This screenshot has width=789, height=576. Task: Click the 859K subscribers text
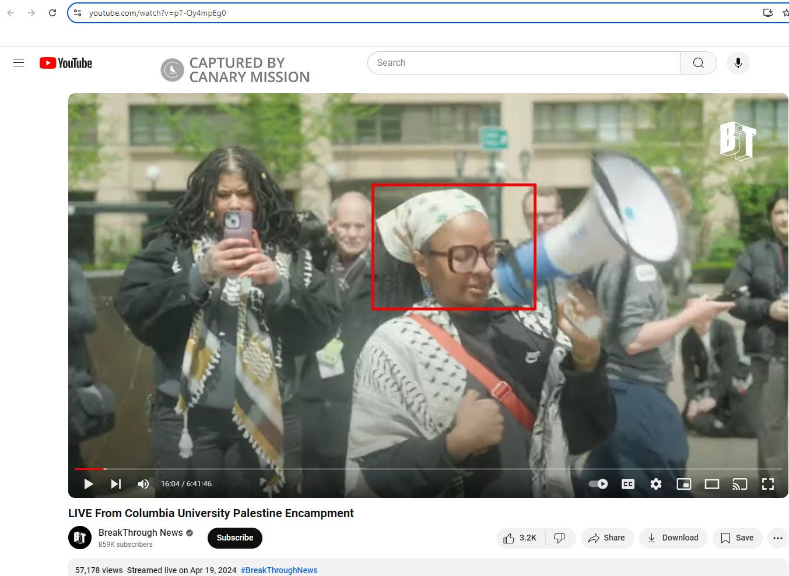[125, 545]
